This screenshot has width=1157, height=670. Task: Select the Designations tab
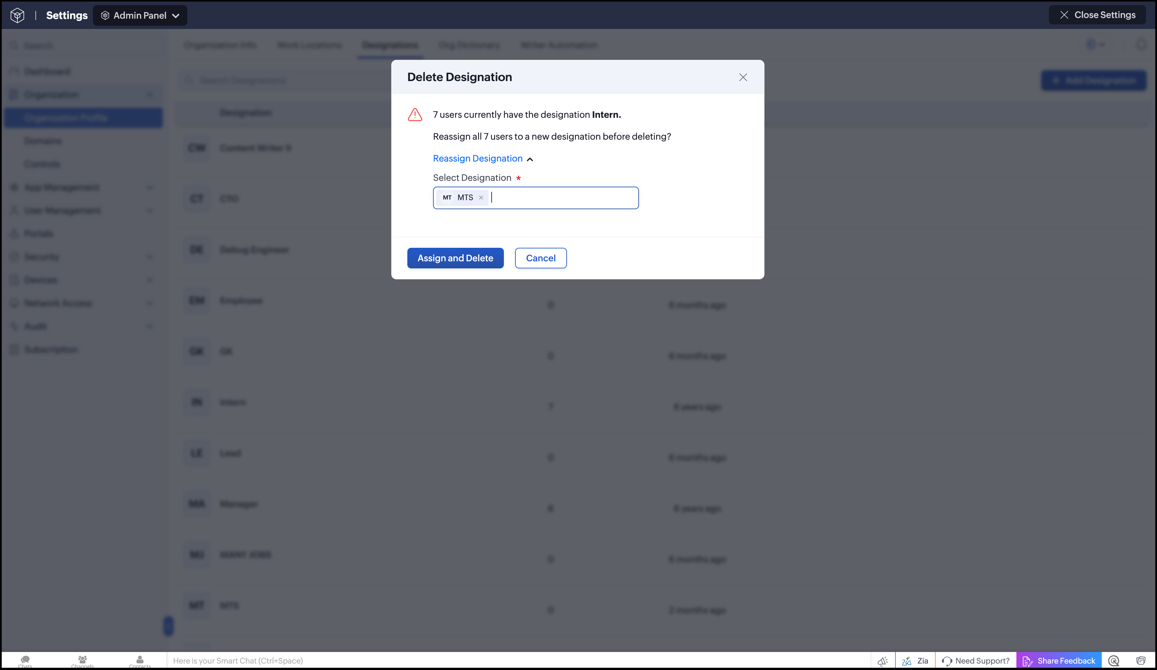[390, 45]
